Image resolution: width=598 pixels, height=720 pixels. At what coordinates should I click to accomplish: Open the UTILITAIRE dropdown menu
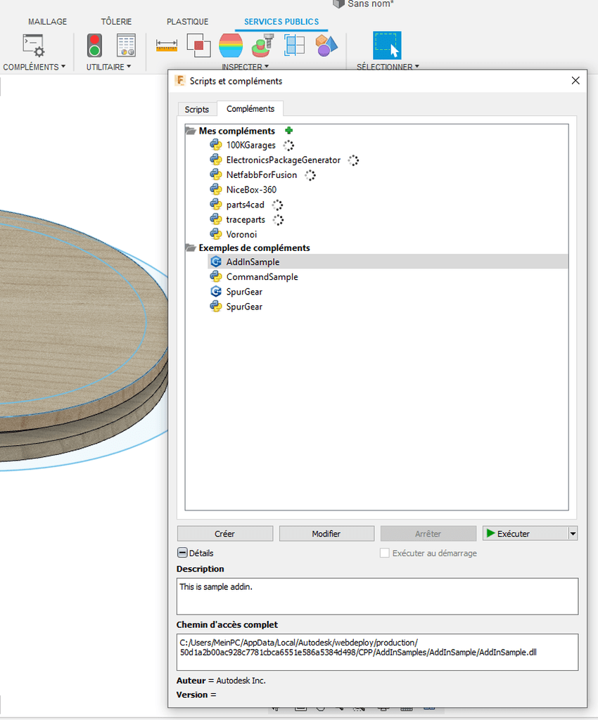pos(108,67)
